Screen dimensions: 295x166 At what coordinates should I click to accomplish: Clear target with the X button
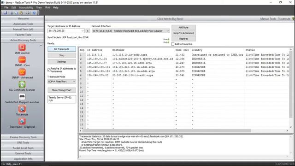click(x=88, y=31)
